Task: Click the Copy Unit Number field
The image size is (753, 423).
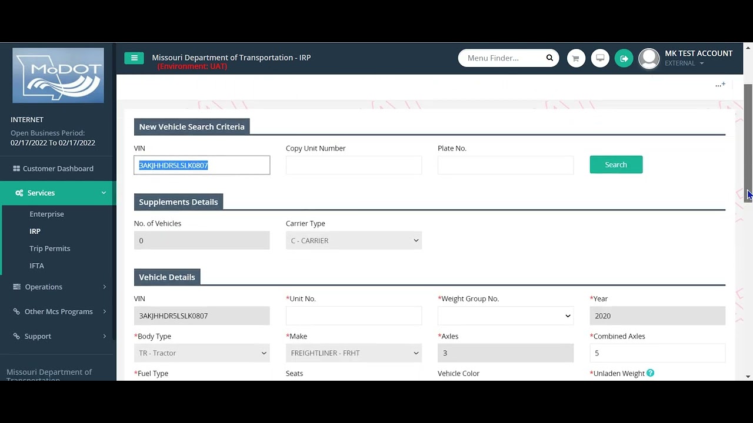Action: 354,165
